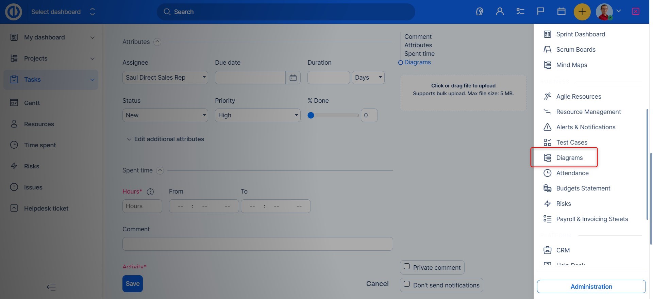Image resolution: width=653 pixels, height=299 pixels.
Task: Click the Due date calendar picker icon
Action: pyautogui.click(x=293, y=78)
